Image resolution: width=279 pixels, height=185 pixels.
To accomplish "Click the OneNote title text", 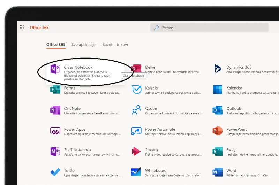I will [72, 109].
